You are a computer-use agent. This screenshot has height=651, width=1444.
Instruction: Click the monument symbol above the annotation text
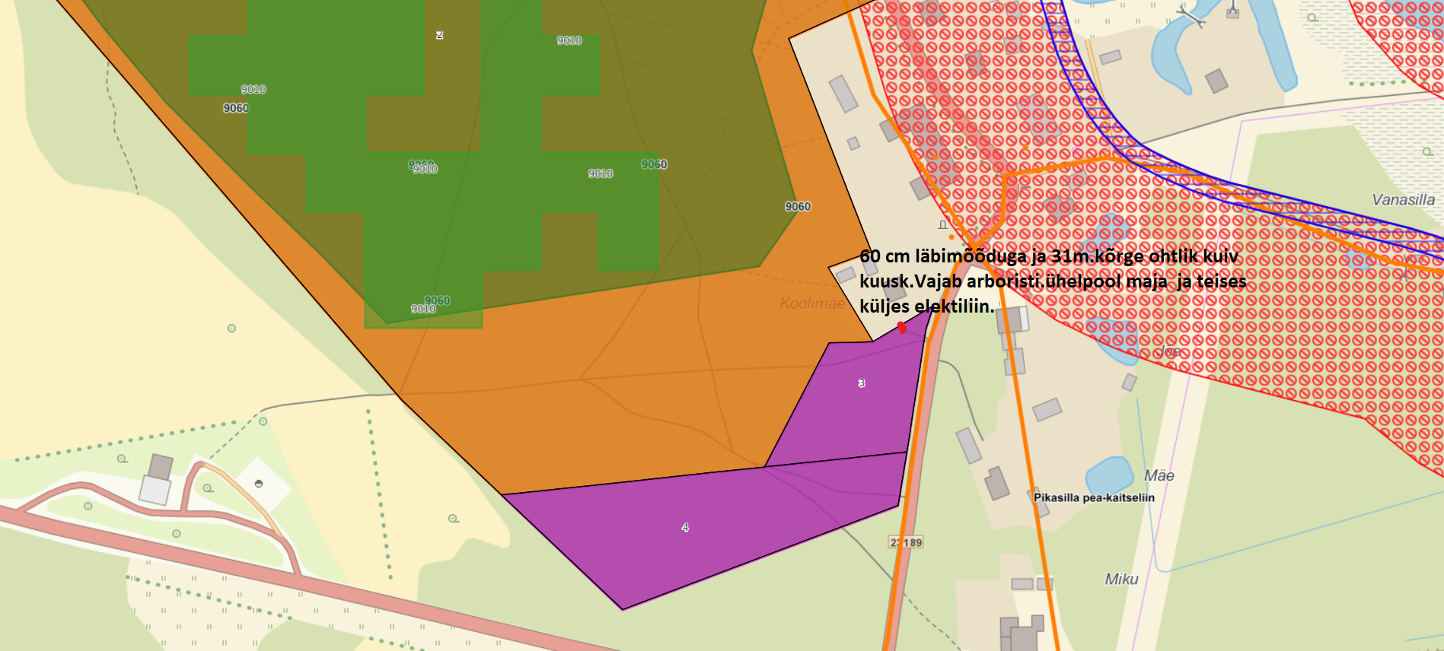pyautogui.click(x=942, y=224)
